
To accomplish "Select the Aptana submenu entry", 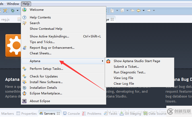I will pyautogui.click(x=63, y=61).
